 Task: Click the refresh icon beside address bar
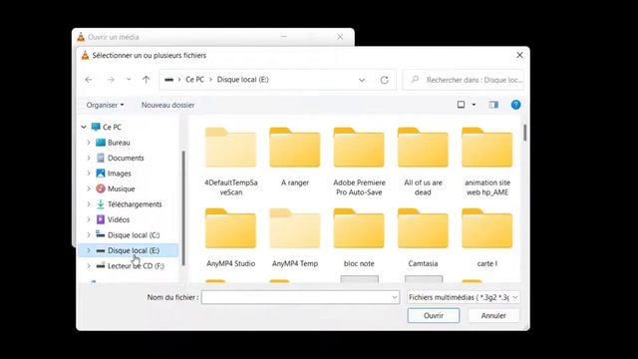[x=385, y=80]
